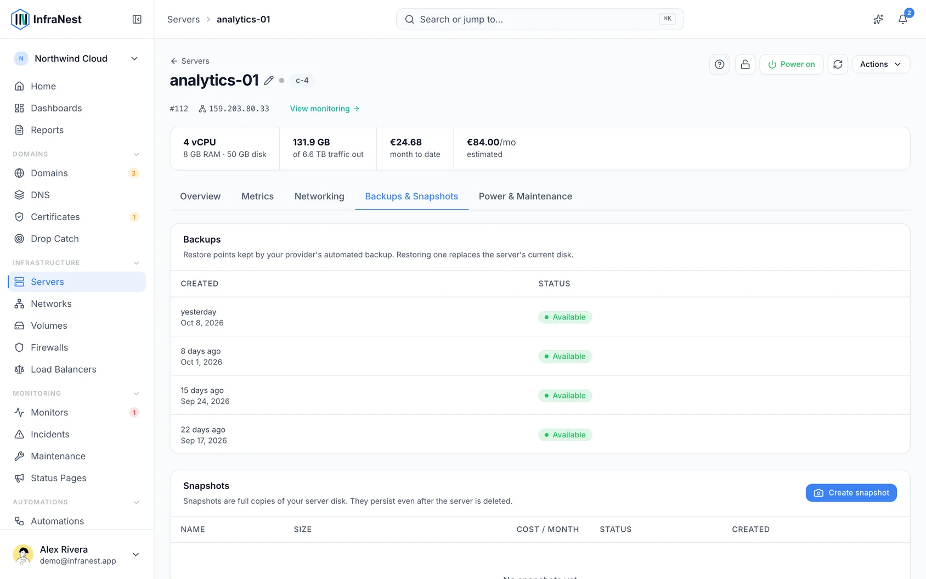Click the help question mark icon
Viewport: 926px width, 579px height.
(720, 64)
